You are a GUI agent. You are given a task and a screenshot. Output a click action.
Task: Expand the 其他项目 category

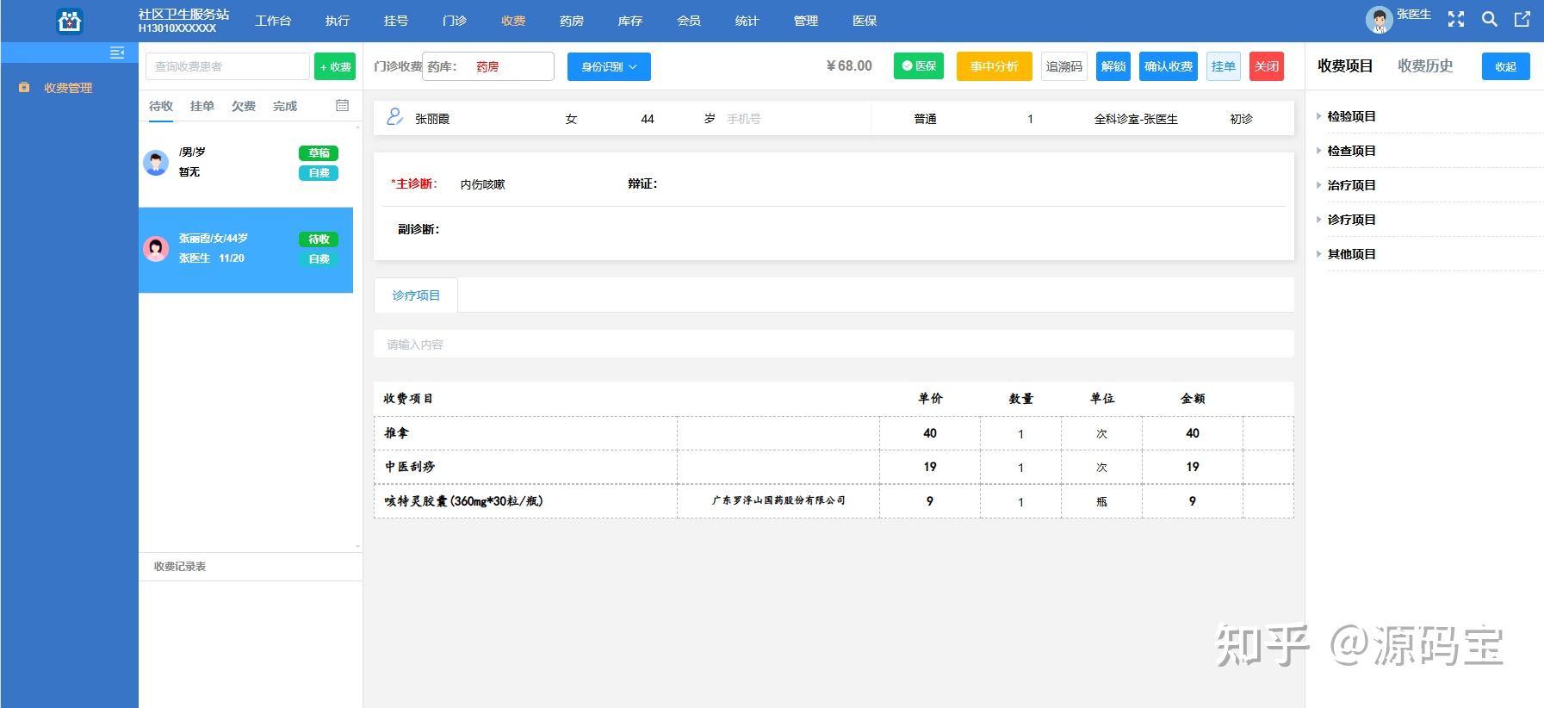1351,254
